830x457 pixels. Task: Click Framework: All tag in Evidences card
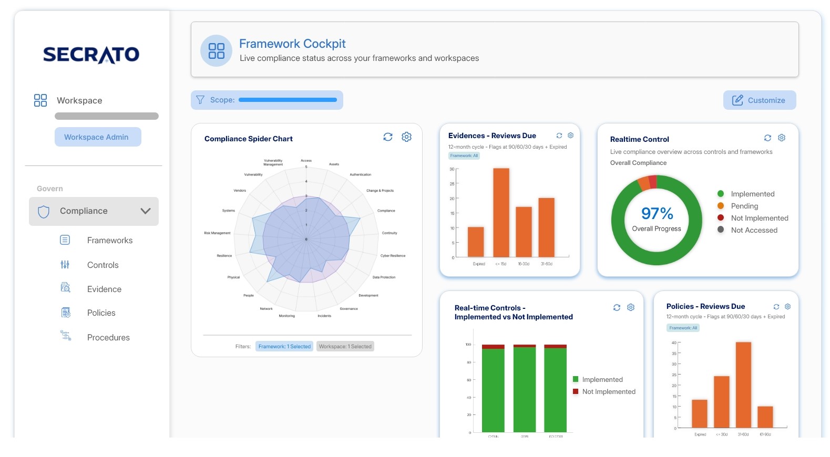[x=464, y=155]
